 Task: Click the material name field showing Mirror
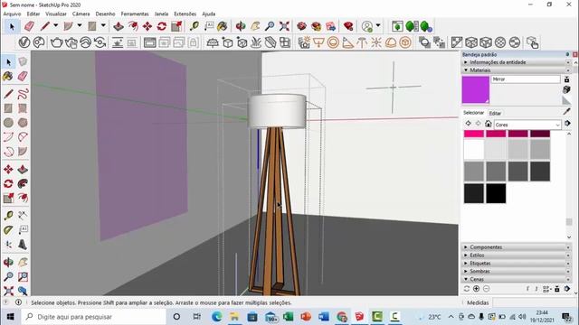point(526,79)
